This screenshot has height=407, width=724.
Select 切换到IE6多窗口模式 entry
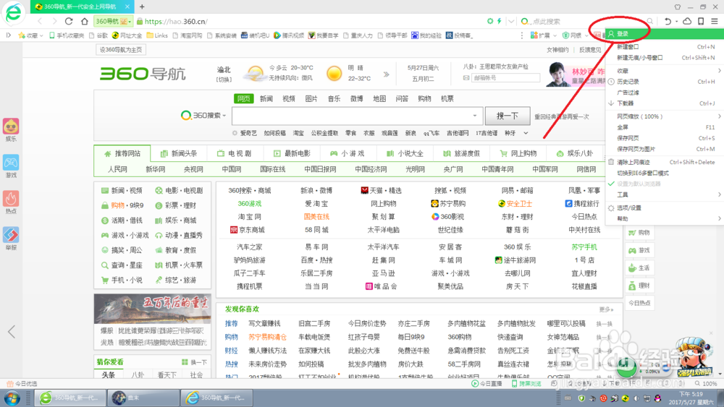tap(663, 173)
